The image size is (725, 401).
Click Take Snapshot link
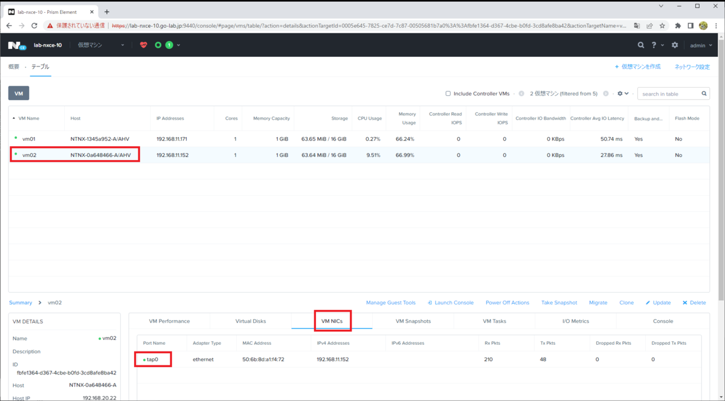559,303
